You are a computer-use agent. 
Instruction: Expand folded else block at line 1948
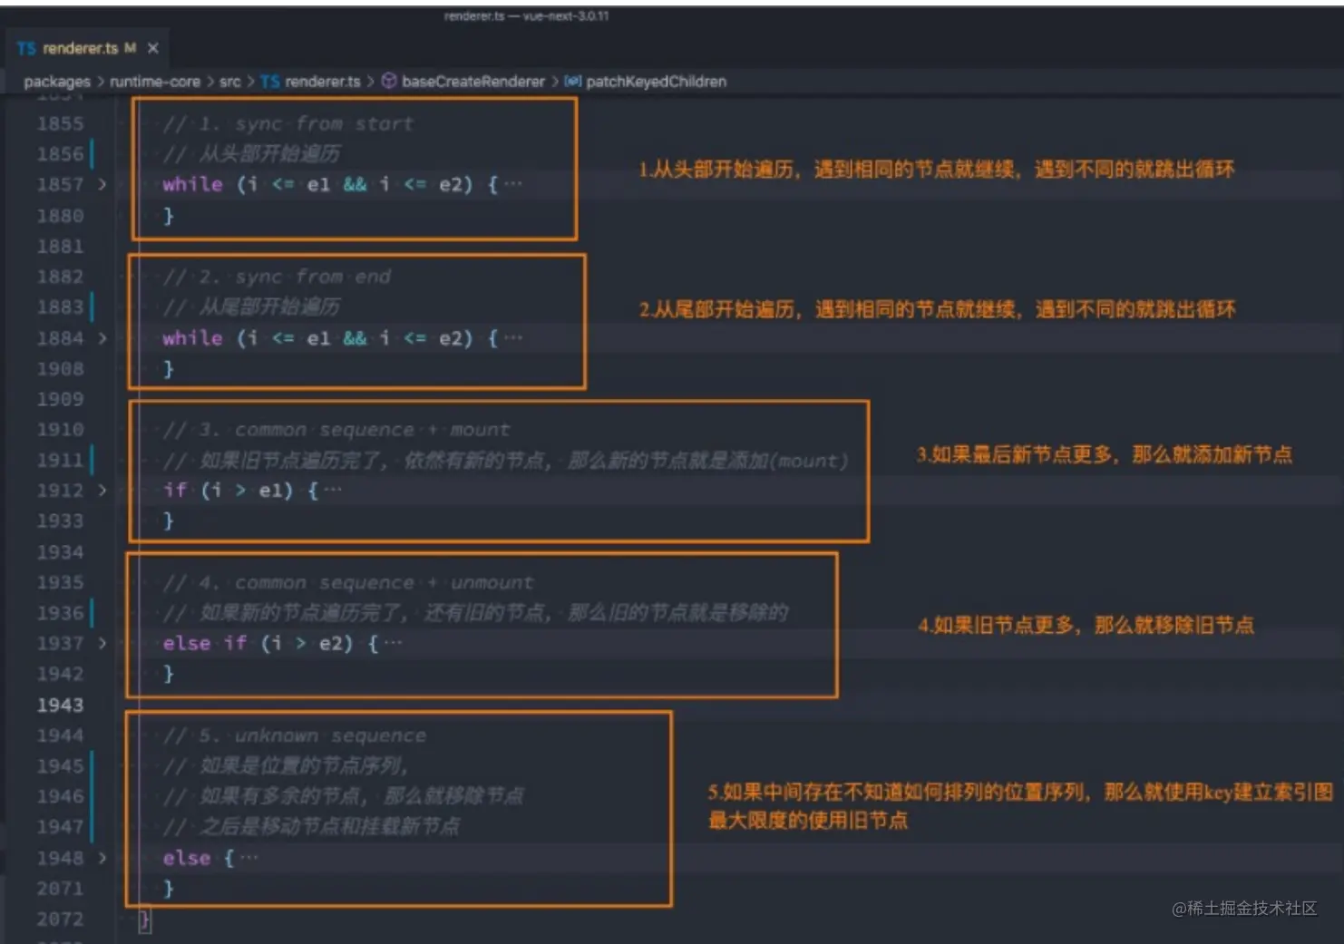tap(102, 858)
